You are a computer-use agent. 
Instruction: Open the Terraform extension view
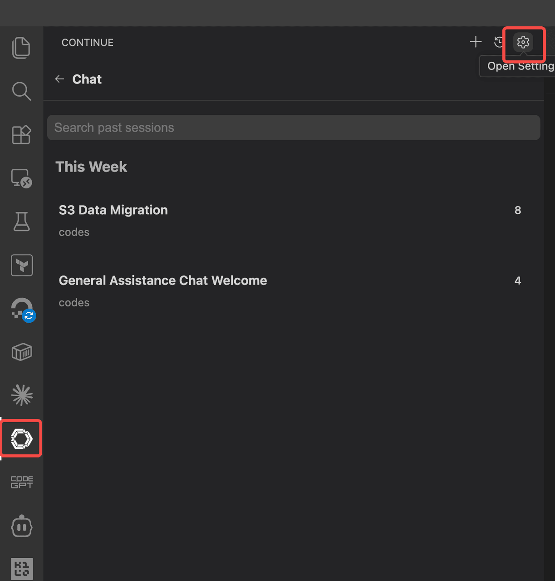21,265
